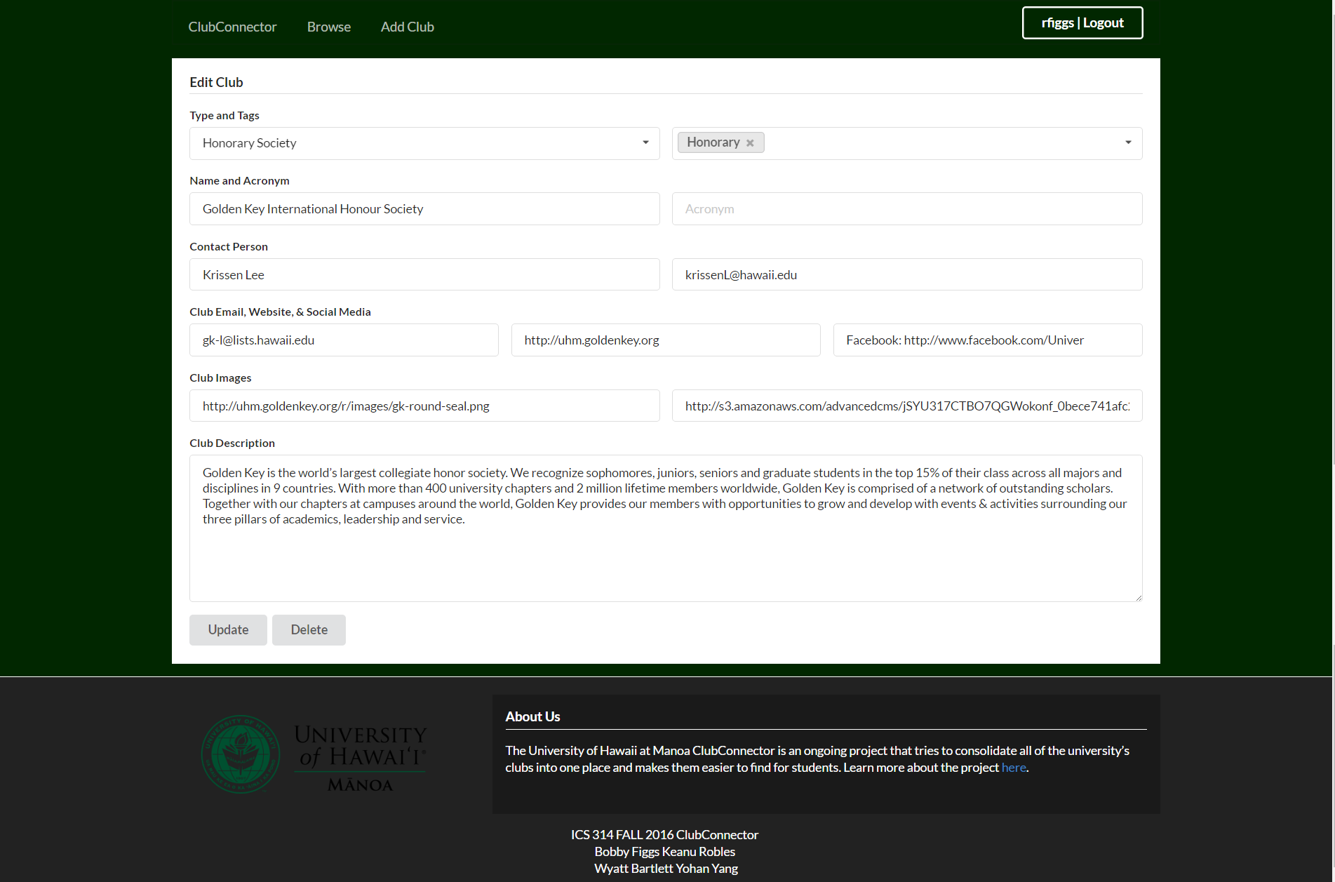Click into the Acronym field
This screenshot has height=882, width=1335.
(x=907, y=209)
